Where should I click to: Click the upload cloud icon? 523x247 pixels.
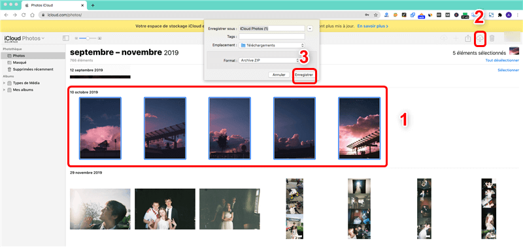click(x=444, y=39)
